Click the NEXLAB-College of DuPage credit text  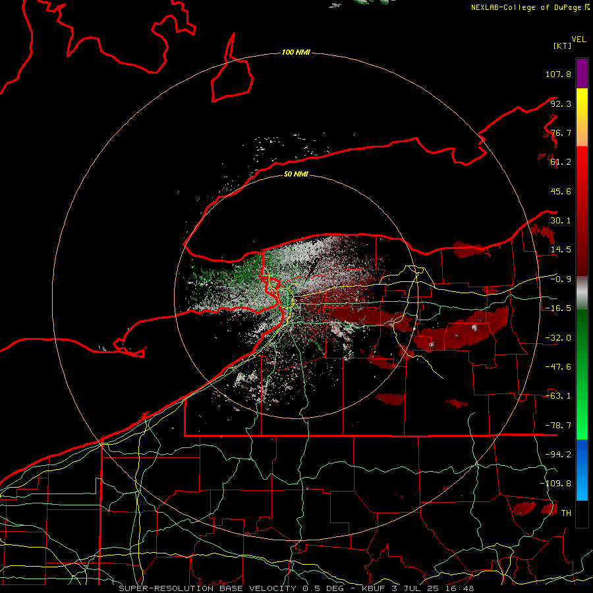point(530,7)
